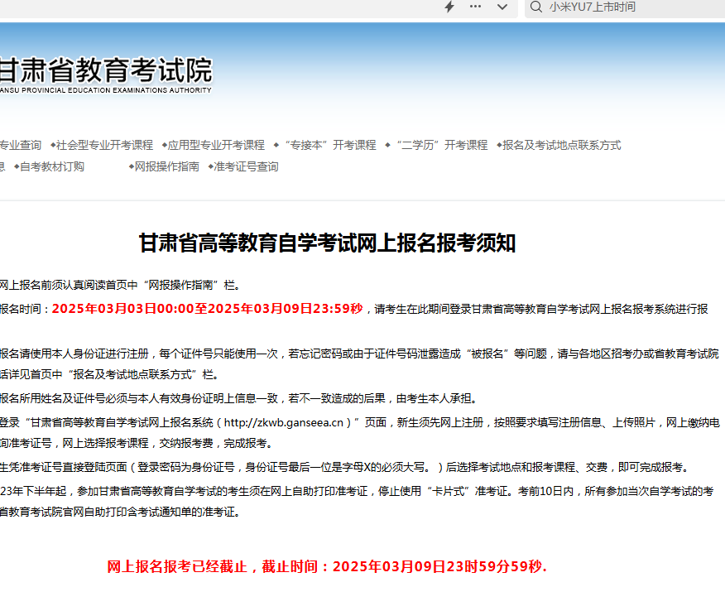Open the 专业查询 nav link
Image resolution: width=725 pixels, height=611 pixels.
tap(20, 145)
